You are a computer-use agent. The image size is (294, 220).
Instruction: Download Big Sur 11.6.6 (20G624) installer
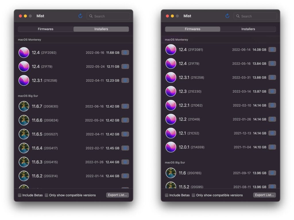[125, 120]
